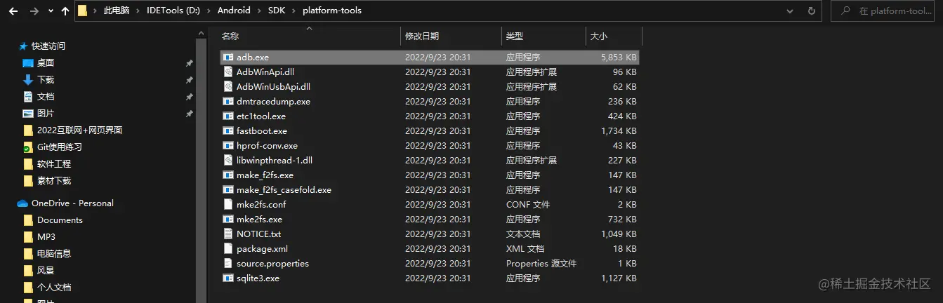The height and width of the screenshot is (303, 943).
Task: Open 软件工程 folder in sidebar
Action: (x=54, y=164)
